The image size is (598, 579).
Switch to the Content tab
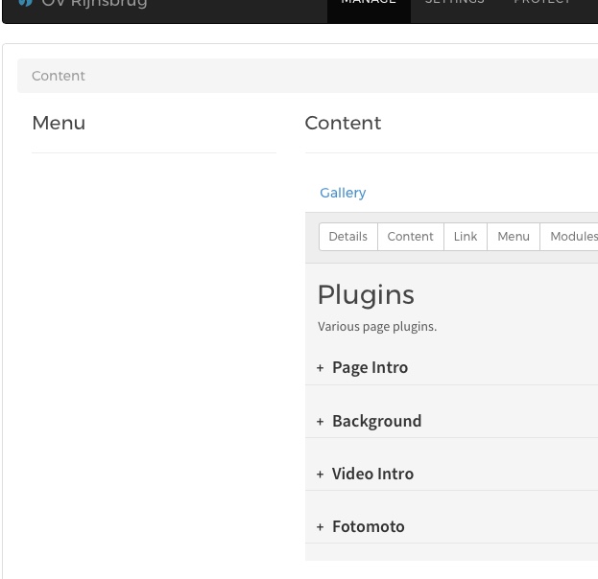pyautogui.click(x=411, y=237)
